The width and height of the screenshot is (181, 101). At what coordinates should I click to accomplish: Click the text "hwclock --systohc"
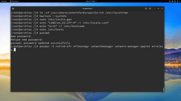[x=53, y=16]
